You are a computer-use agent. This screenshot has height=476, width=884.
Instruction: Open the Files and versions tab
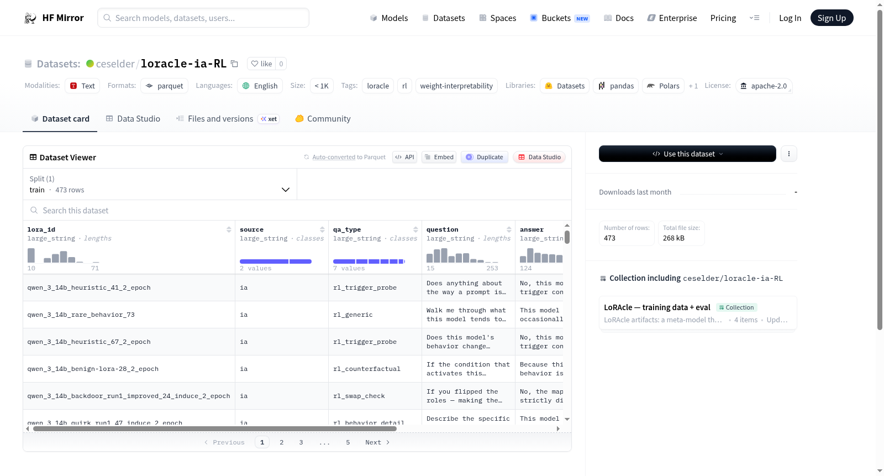tap(228, 119)
